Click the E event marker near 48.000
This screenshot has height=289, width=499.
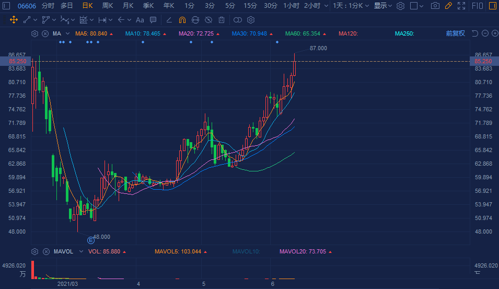coord(91,240)
